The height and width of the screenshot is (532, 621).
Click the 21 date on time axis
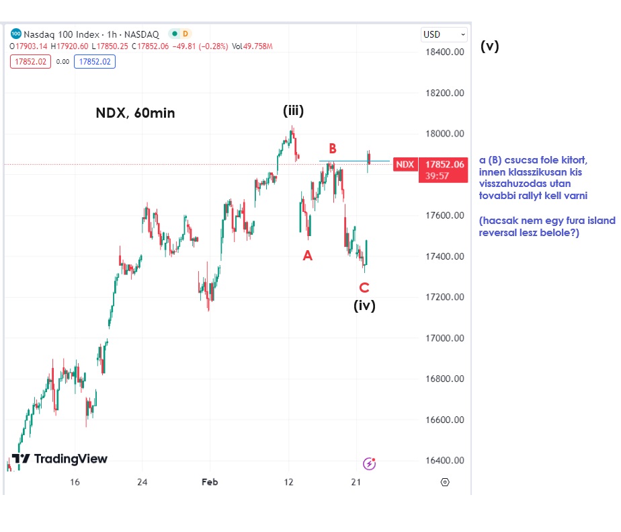click(x=356, y=482)
